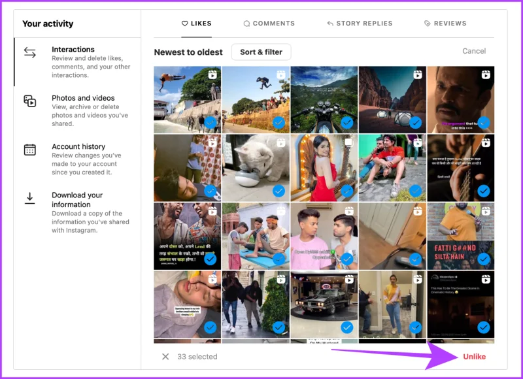The width and height of the screenshot is (523, 379).
Task: Click the Interactions arrows icon
Action: pyautogui.click(x=29, y=52)
